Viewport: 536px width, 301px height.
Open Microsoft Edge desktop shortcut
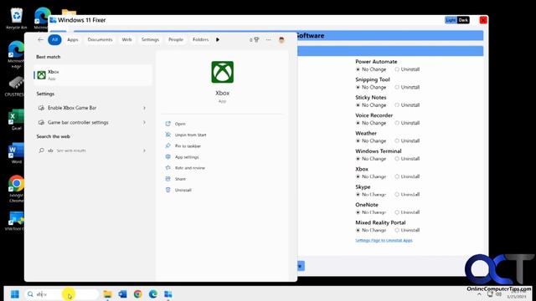(16, 54)
